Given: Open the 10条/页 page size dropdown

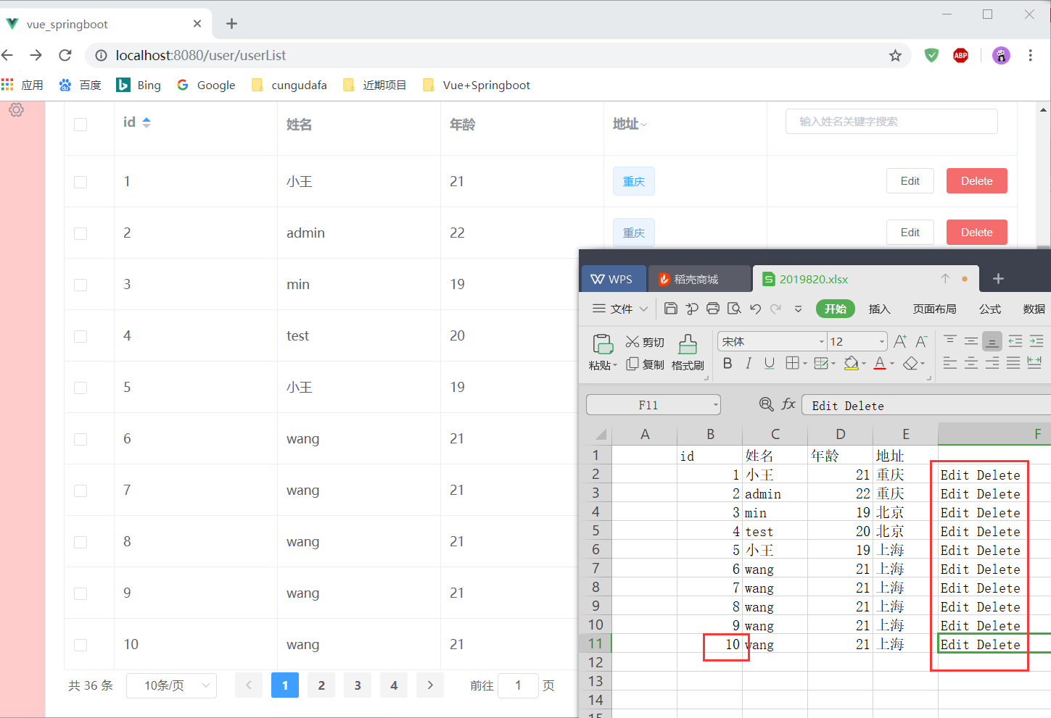Looking at the screenshot, I should tap(171, 685).
